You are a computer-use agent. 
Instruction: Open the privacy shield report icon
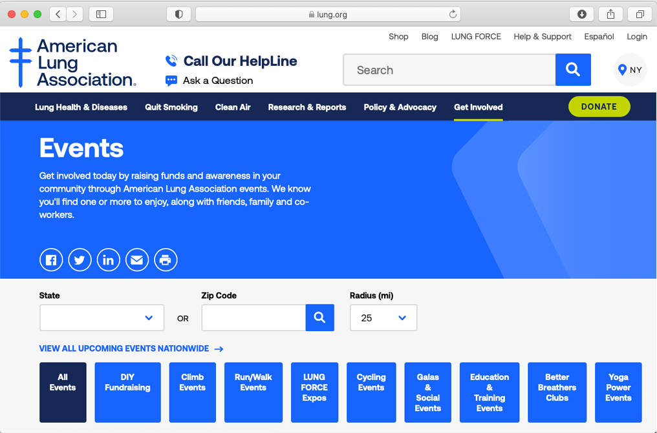179,14
